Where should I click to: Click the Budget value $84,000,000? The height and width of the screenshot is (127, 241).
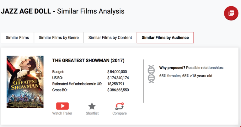(117, 72)
